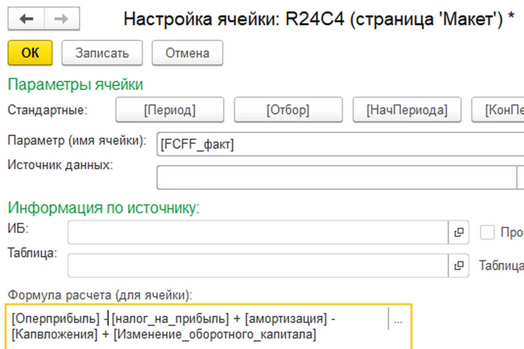The image size is (524, 349).
Task: Open the Таблица field selection icon
Action: pos(458,265)
